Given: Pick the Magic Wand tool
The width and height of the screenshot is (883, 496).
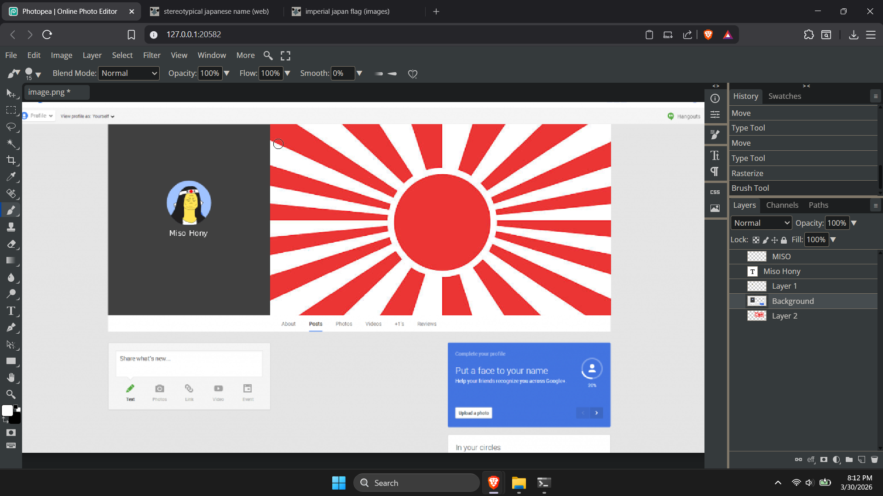Looking at the screenshot, I should pyautogui.click(x=11, y=143).
